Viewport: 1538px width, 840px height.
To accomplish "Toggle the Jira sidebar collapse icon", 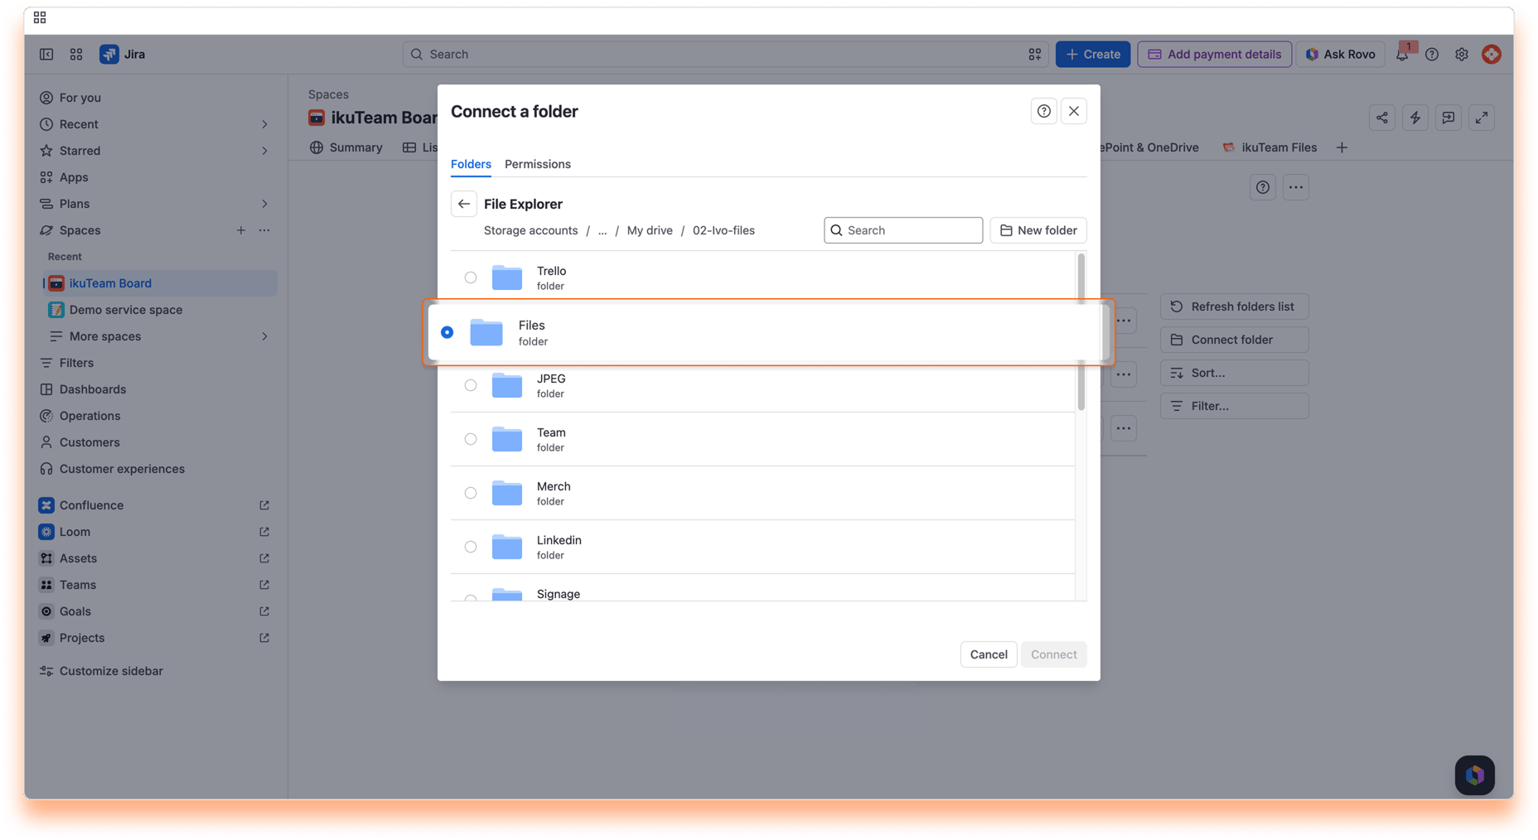I will 46,54.
